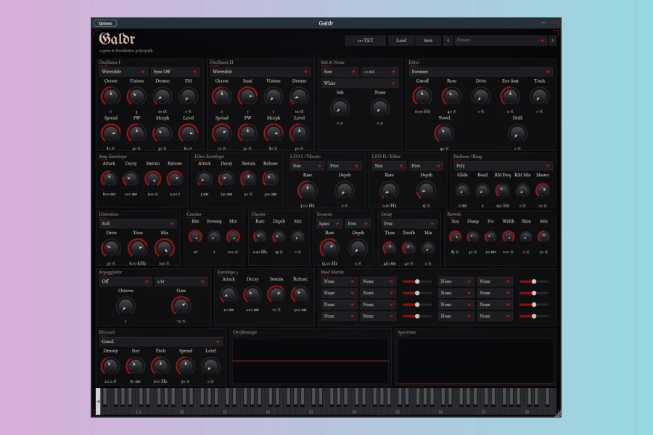
Task: Open the Arpeggiator Off mode dropdown
Action: click(125, 281)
